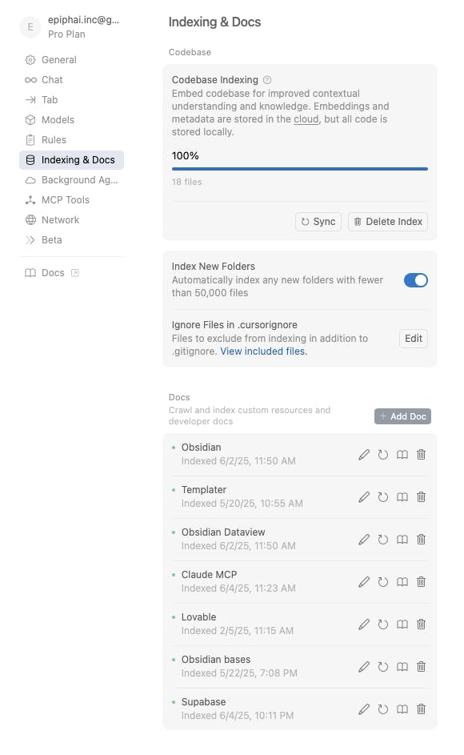Viewport: 464px width, 755px height.
Task: Click the Add Doc button
Action: [x=403, y=416]
